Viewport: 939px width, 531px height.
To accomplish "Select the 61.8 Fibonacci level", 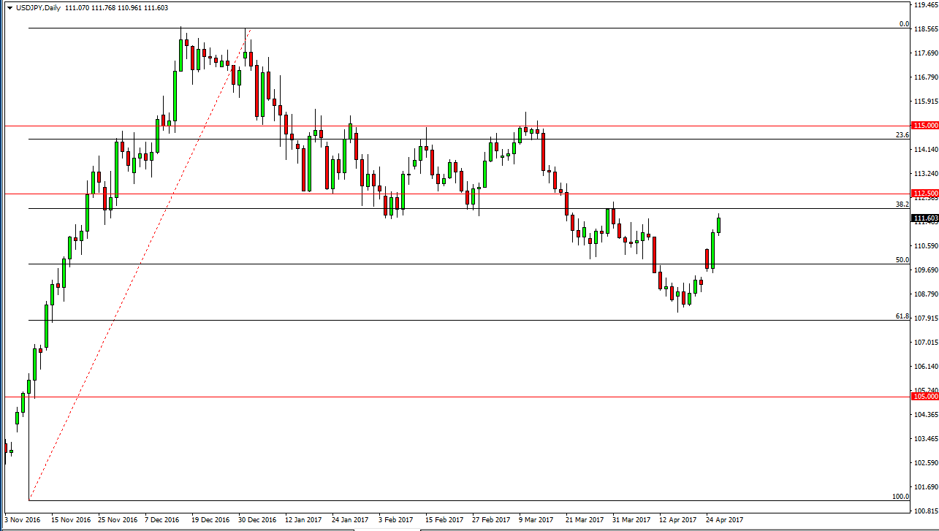I will click(438, 319).
